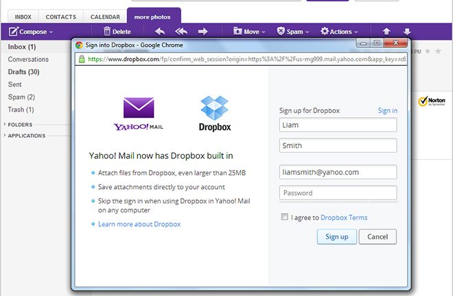
Task: Switch to the CONTACTS tab
Action: (x=61, y=17)
